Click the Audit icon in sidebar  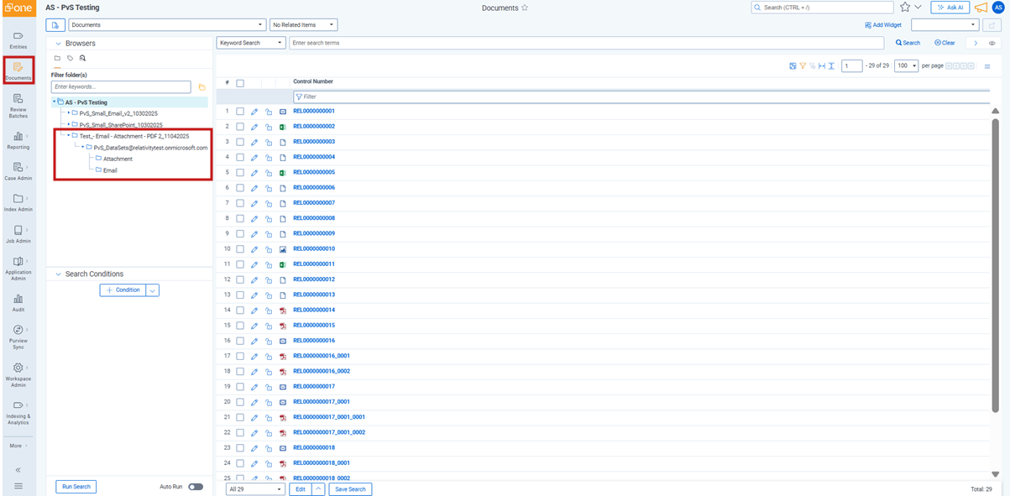18,302
